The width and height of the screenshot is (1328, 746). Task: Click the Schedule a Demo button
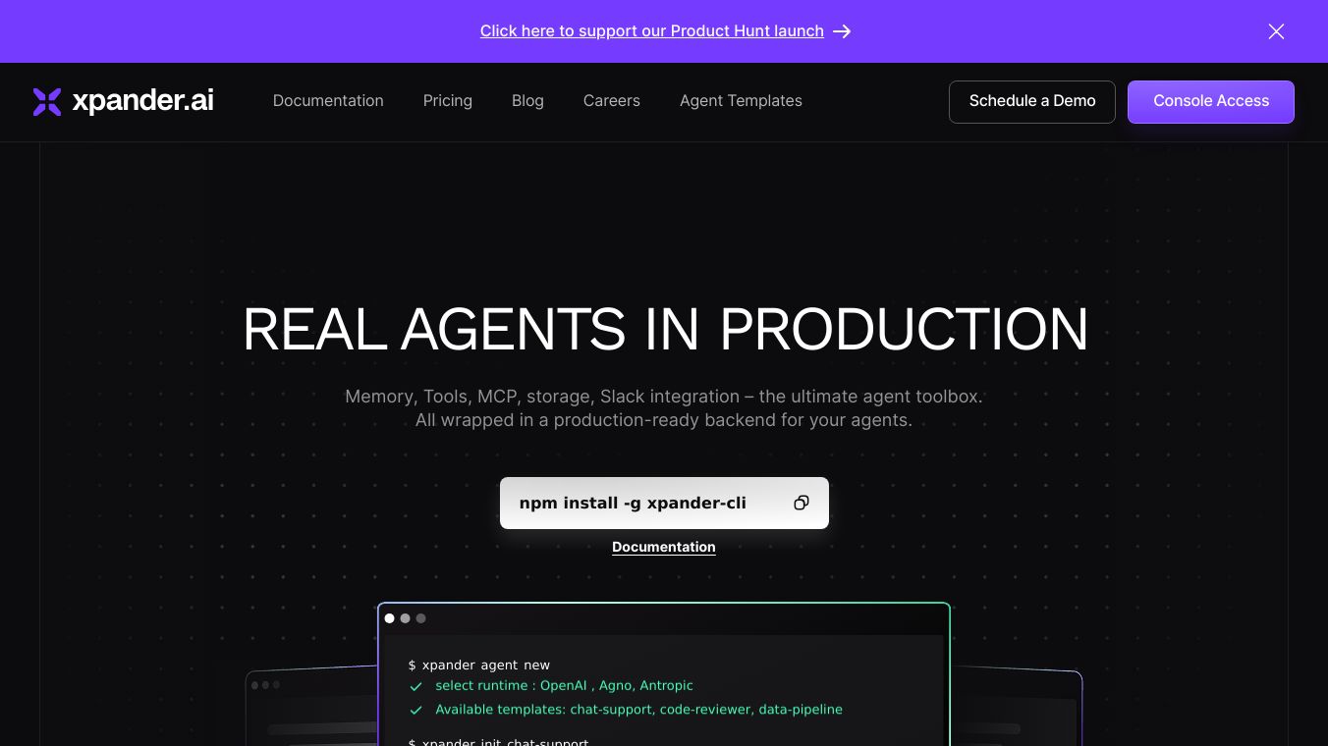[1032, 102]
